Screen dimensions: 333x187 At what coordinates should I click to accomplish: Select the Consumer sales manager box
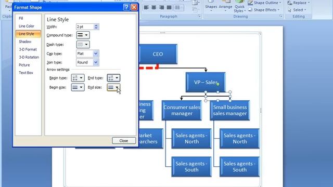(x=182, y=110)
